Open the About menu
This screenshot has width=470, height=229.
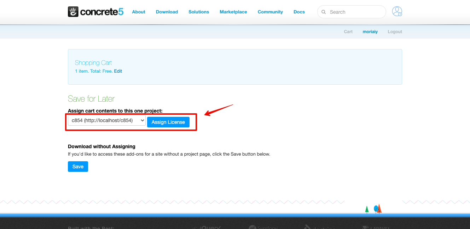pyautogui.click(x=139, y=12)
